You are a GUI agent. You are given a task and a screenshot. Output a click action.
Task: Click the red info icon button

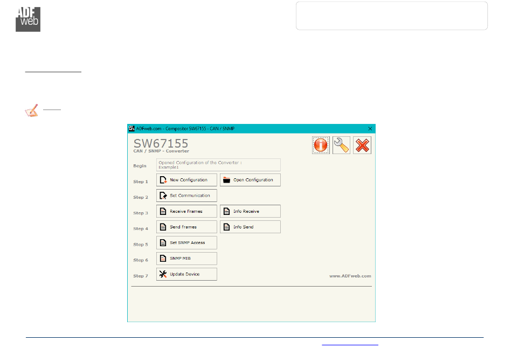(x=321, y=145)
